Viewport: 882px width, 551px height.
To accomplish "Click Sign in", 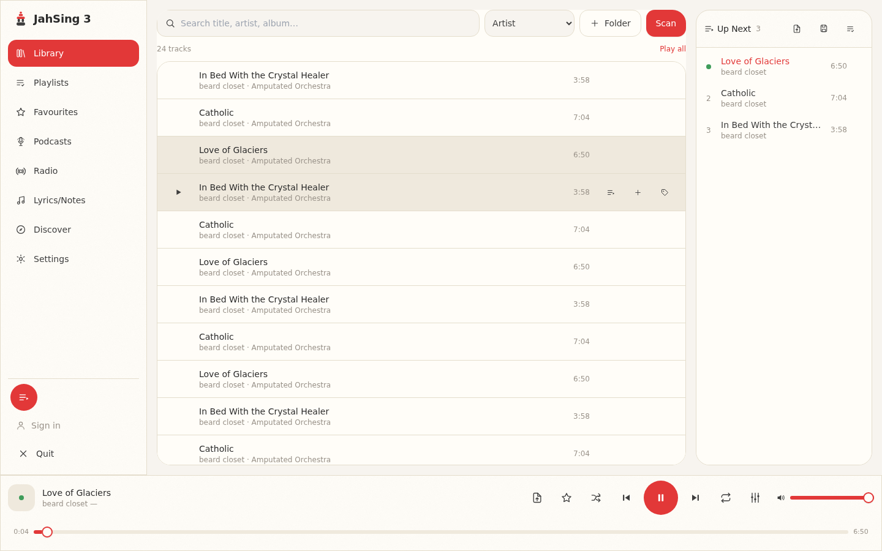I will point(39,425).
